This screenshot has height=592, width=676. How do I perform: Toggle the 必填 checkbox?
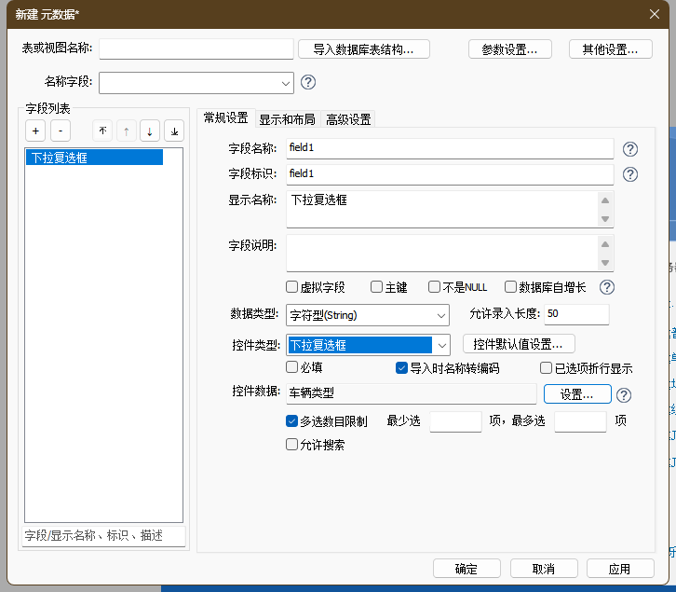292,367
